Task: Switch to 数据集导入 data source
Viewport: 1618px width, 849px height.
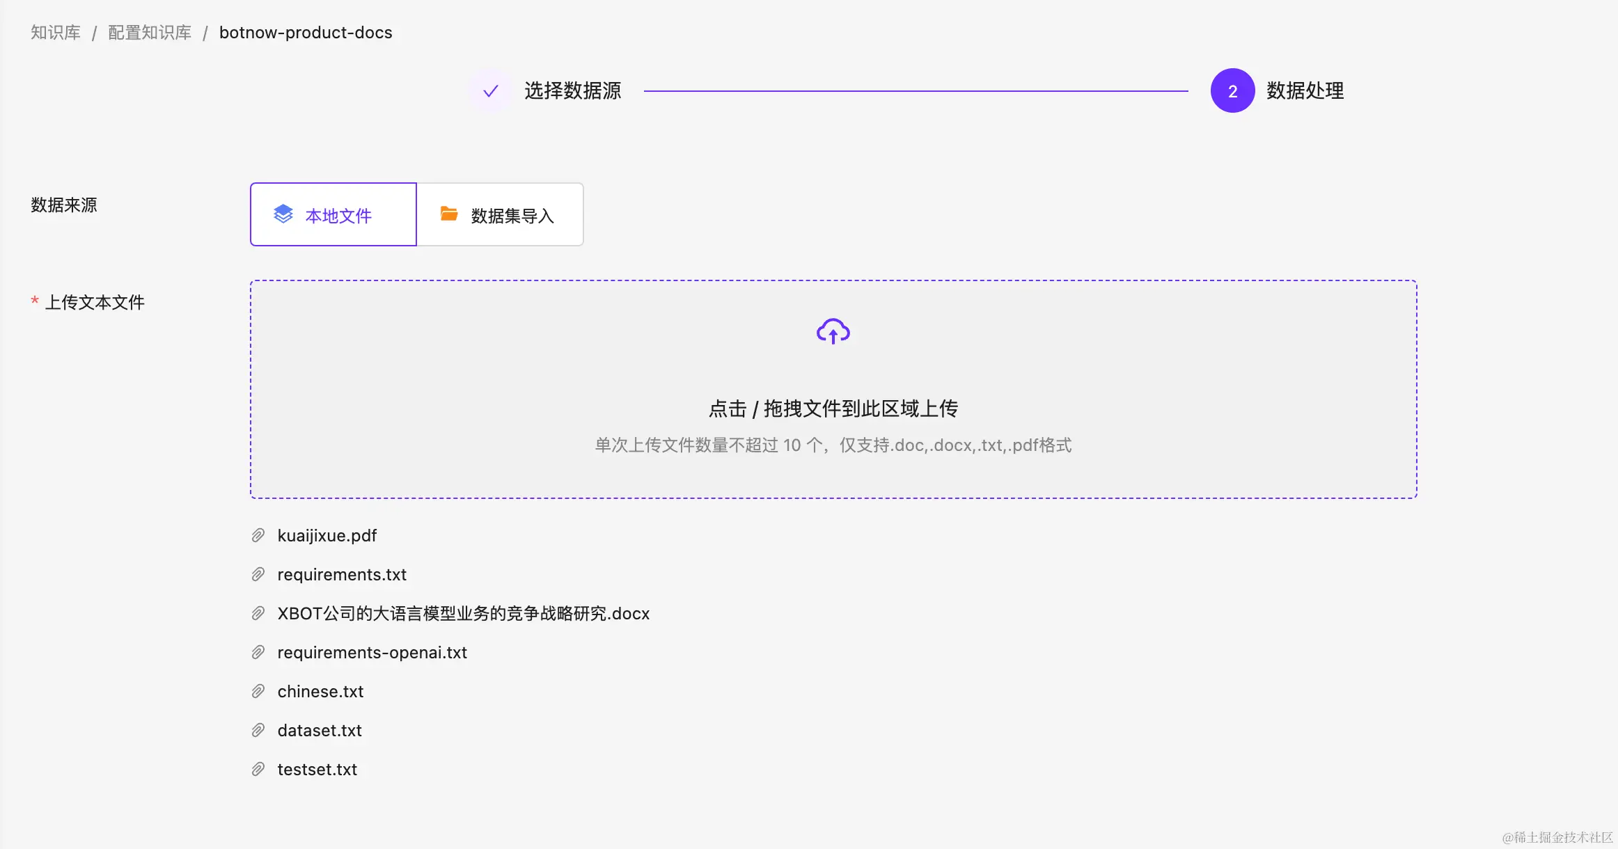Action: click(500, 215)
